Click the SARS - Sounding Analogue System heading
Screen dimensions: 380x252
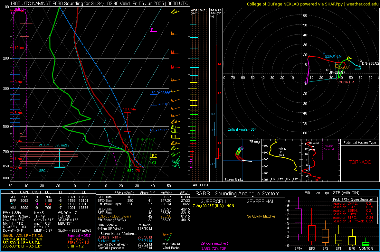pos(238,194)
